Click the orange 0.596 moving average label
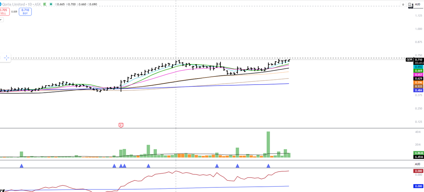 coord(418,82)
